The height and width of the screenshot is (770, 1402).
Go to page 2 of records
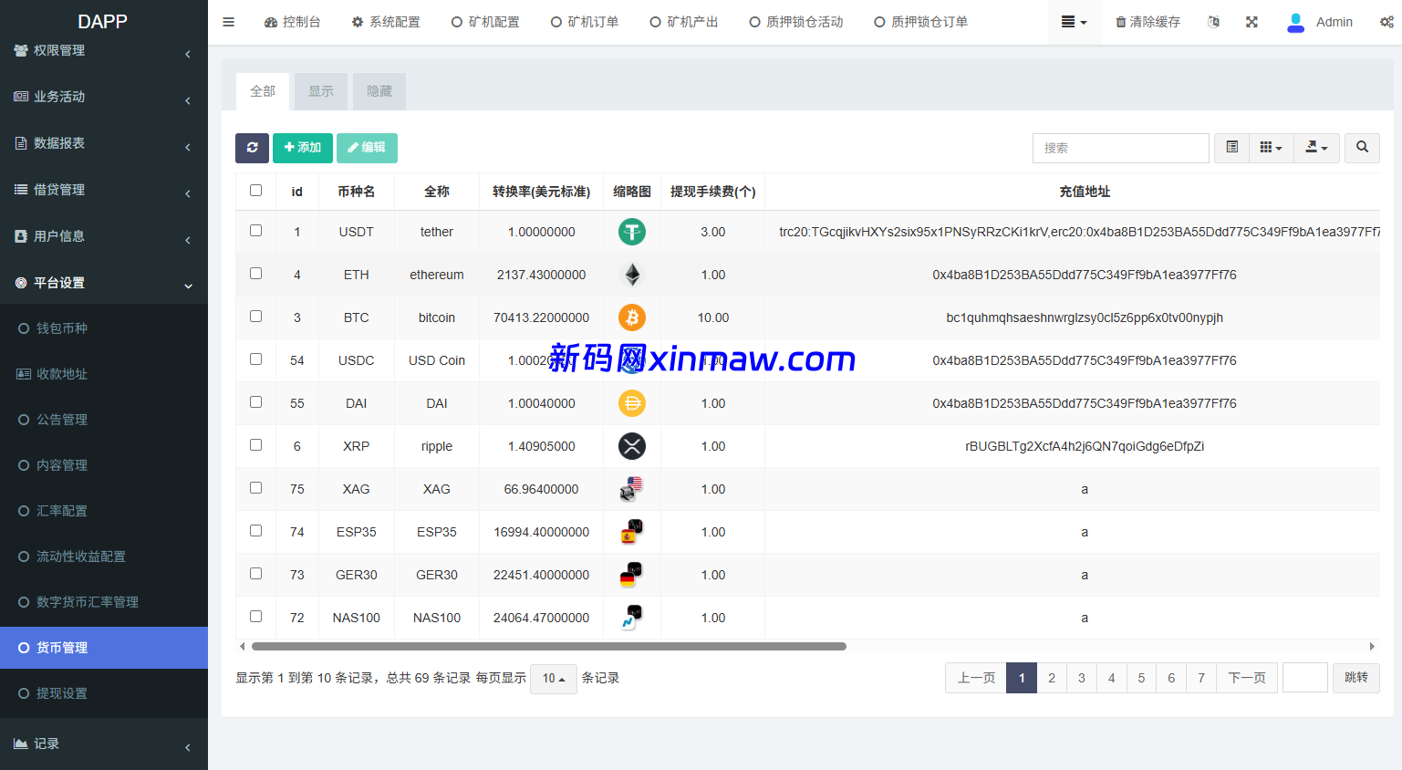coord(1052,678)
